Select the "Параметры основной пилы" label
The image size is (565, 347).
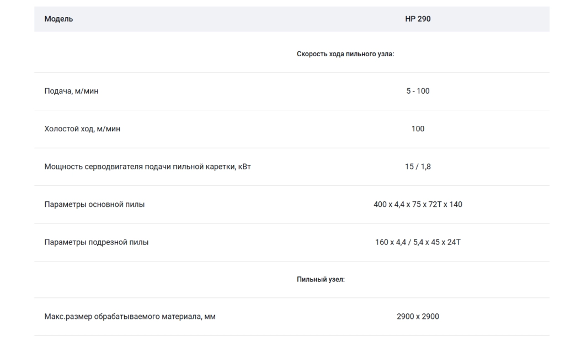[94, 205]
